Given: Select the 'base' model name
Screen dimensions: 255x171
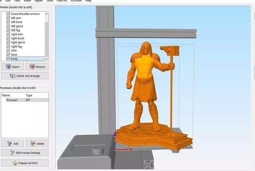Looking at the screenshot, I should tap(14, 55).
